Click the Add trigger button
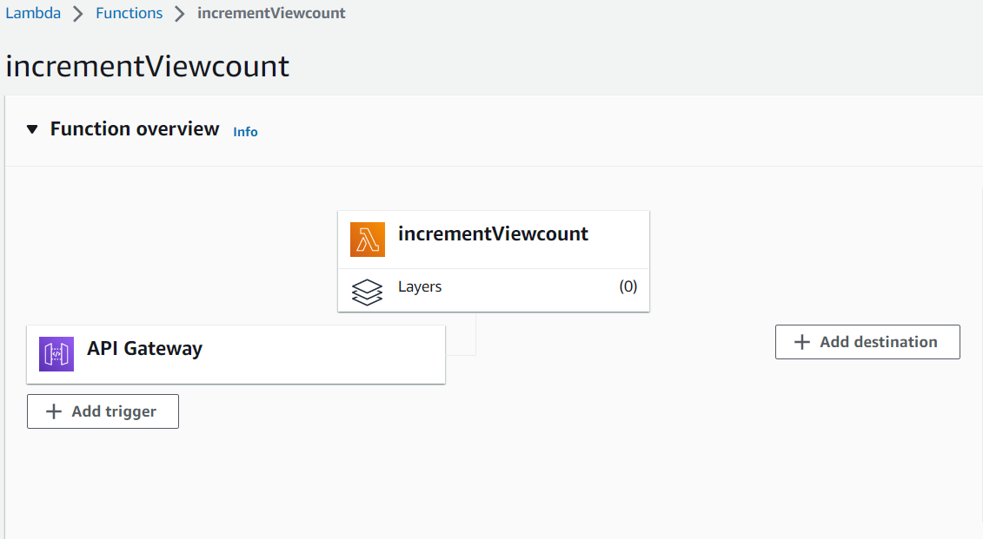 (x=103, y=411)
